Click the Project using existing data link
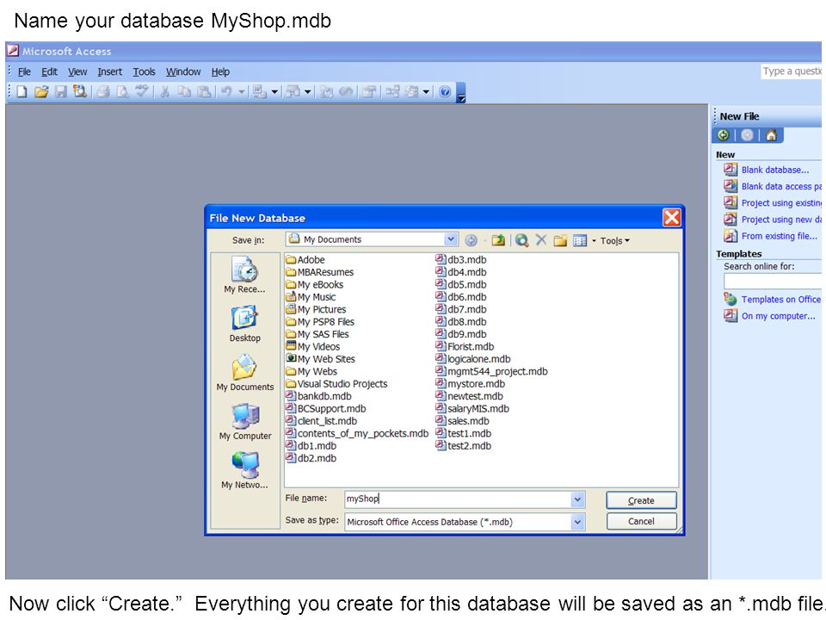 [x=773, y=203]
